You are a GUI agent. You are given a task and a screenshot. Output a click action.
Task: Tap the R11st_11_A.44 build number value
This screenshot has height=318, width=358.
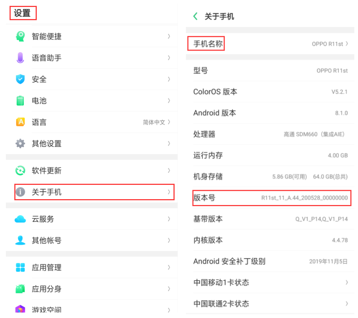(305, 198)
